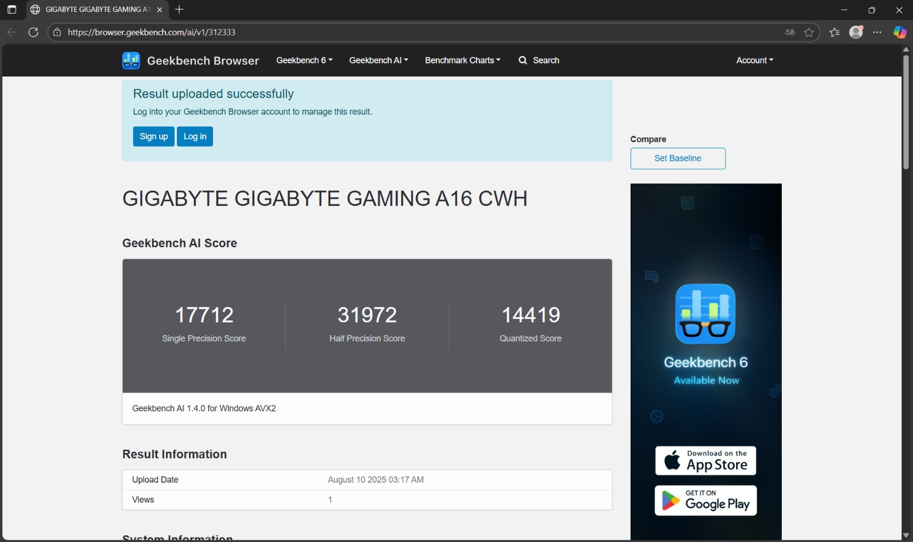Click the vertical scrollbar thumb
The height and width of the screenshot is (542, 913).
(x=906, y=112)
